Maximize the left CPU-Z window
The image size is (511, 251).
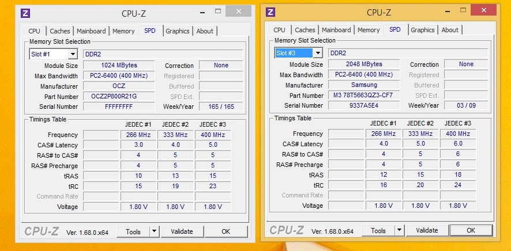pos(218,11)
